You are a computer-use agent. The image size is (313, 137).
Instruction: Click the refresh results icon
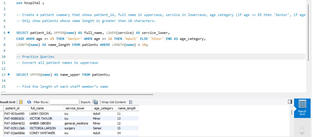[x=29, y=102]
